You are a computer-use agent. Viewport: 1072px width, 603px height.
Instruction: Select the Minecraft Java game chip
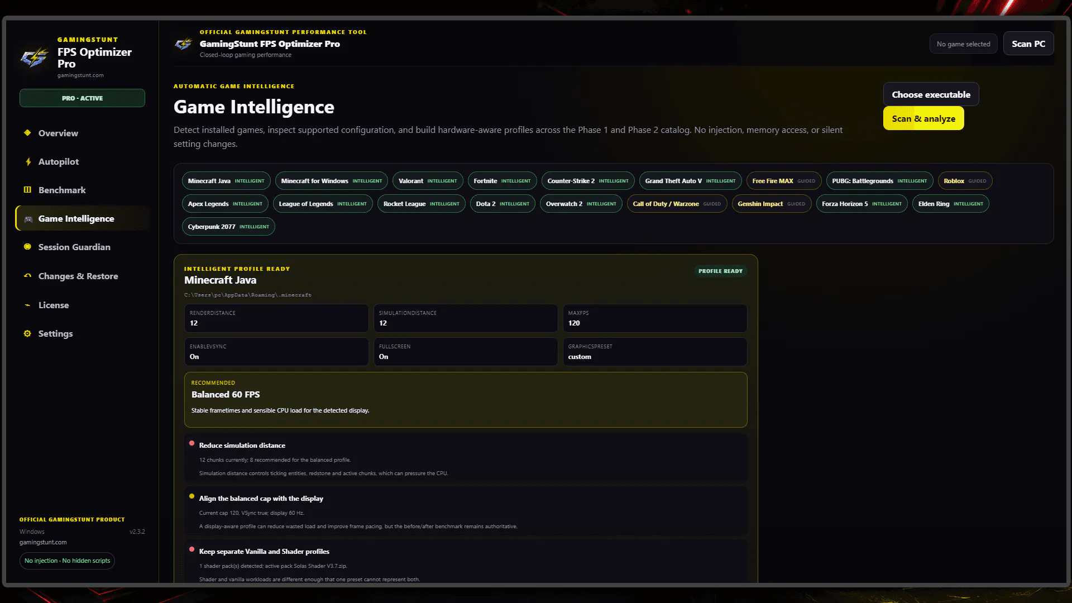pos(226,181)
